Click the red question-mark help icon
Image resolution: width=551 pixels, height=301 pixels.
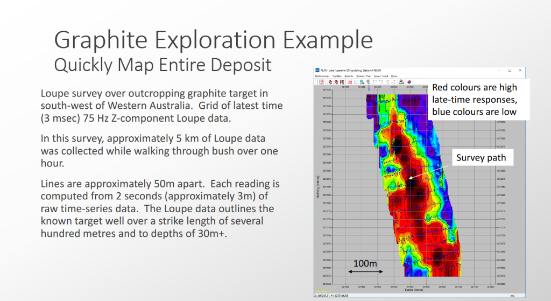[322, 82]
